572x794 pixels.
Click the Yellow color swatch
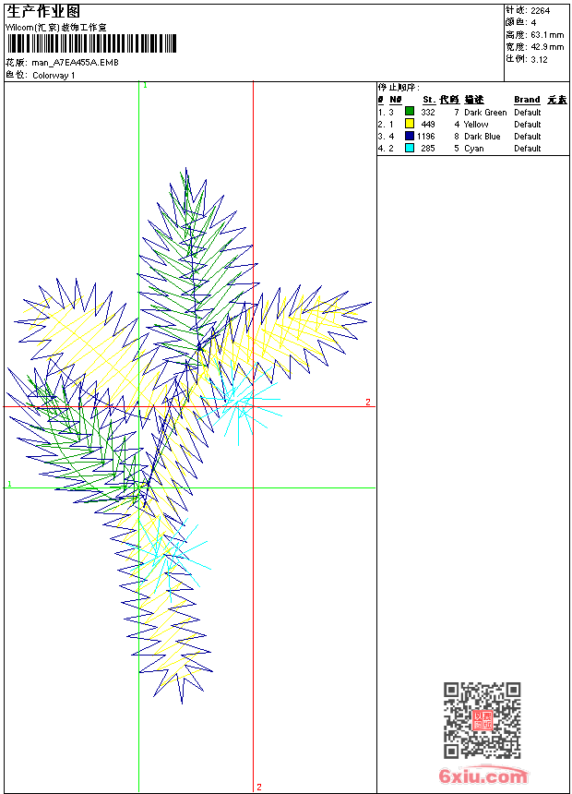(410, 124)
